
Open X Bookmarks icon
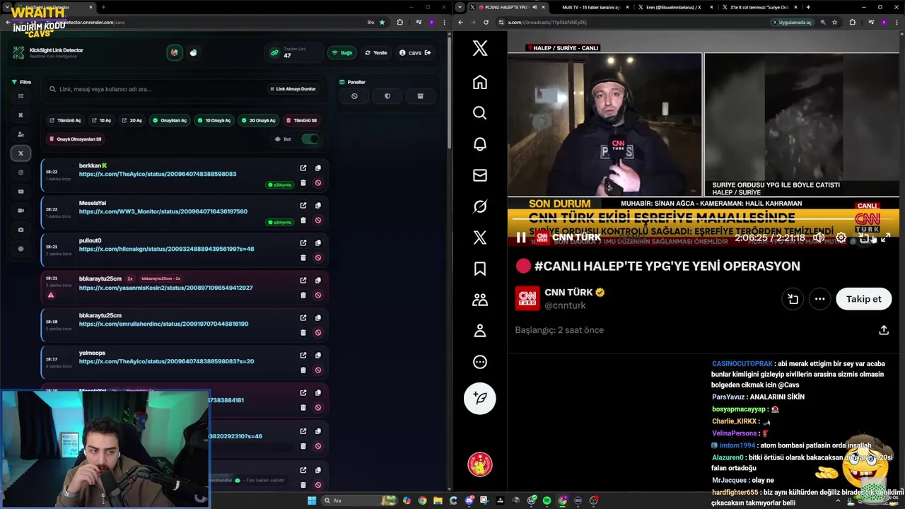coord(480,269)
